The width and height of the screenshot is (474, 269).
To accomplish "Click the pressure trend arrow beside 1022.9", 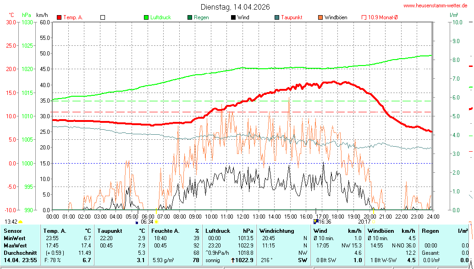I will pyautogui.click(x=233, y=260).
